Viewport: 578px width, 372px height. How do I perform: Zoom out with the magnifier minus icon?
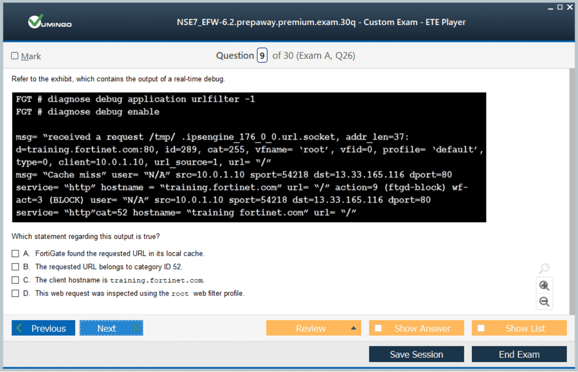point(544,302)
